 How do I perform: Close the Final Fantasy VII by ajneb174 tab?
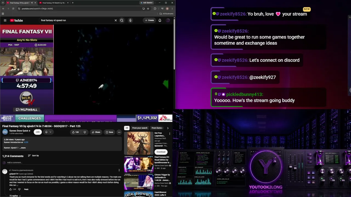point(35,3)
